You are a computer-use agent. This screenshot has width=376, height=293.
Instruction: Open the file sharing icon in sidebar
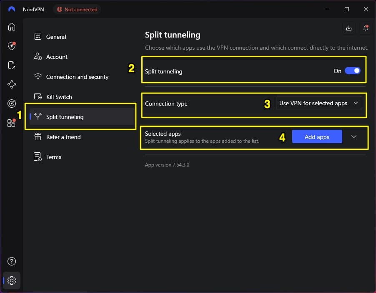pos(12,65)
